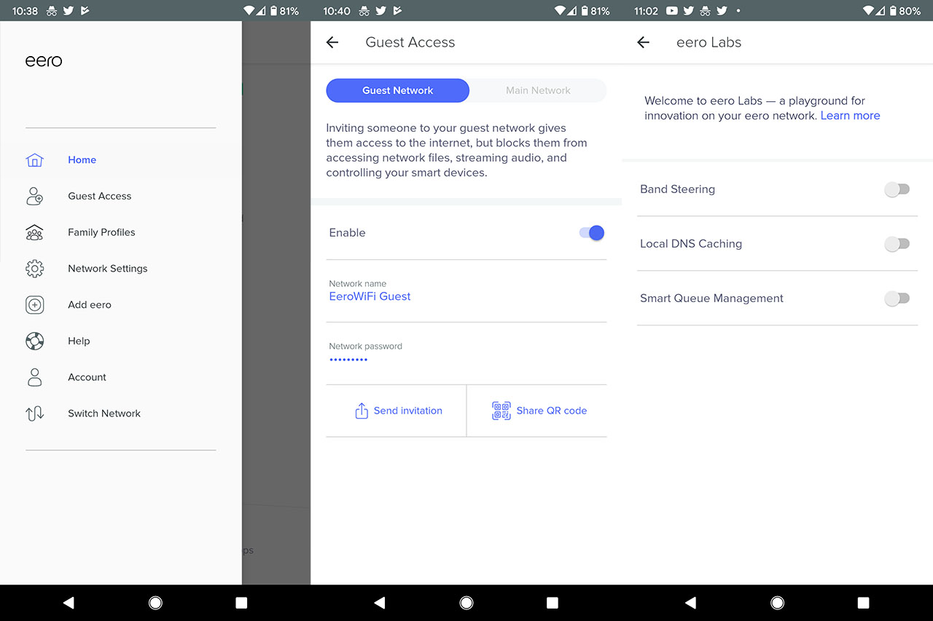
Task: Tap the QR code icon
Action: point(501,411)
